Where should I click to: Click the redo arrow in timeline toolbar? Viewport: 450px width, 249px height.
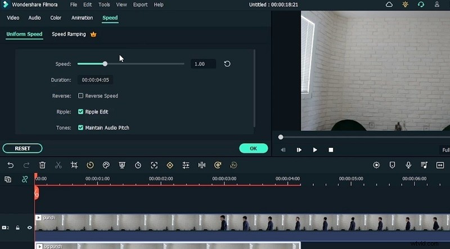point(26,165)
